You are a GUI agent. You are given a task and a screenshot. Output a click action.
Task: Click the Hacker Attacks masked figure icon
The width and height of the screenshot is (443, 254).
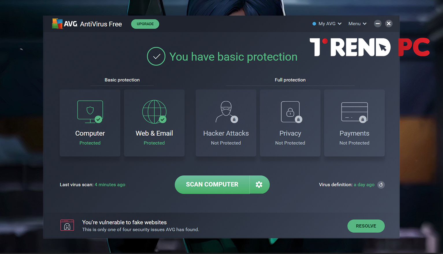pos(226,112)
